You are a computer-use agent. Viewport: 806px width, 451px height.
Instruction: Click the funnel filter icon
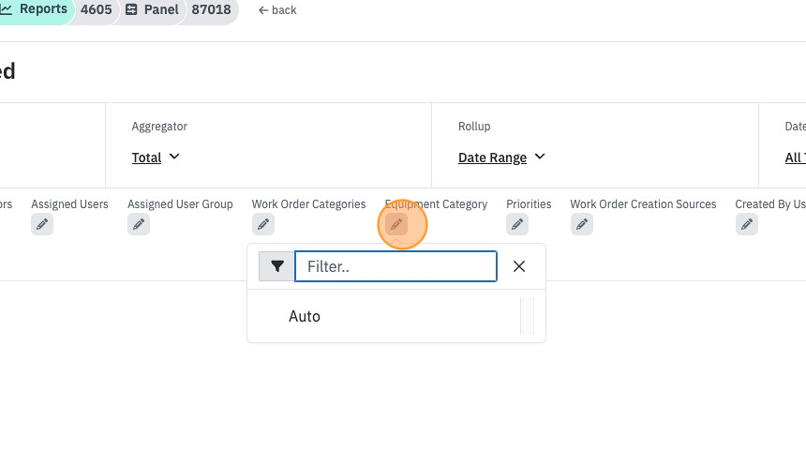276,266
